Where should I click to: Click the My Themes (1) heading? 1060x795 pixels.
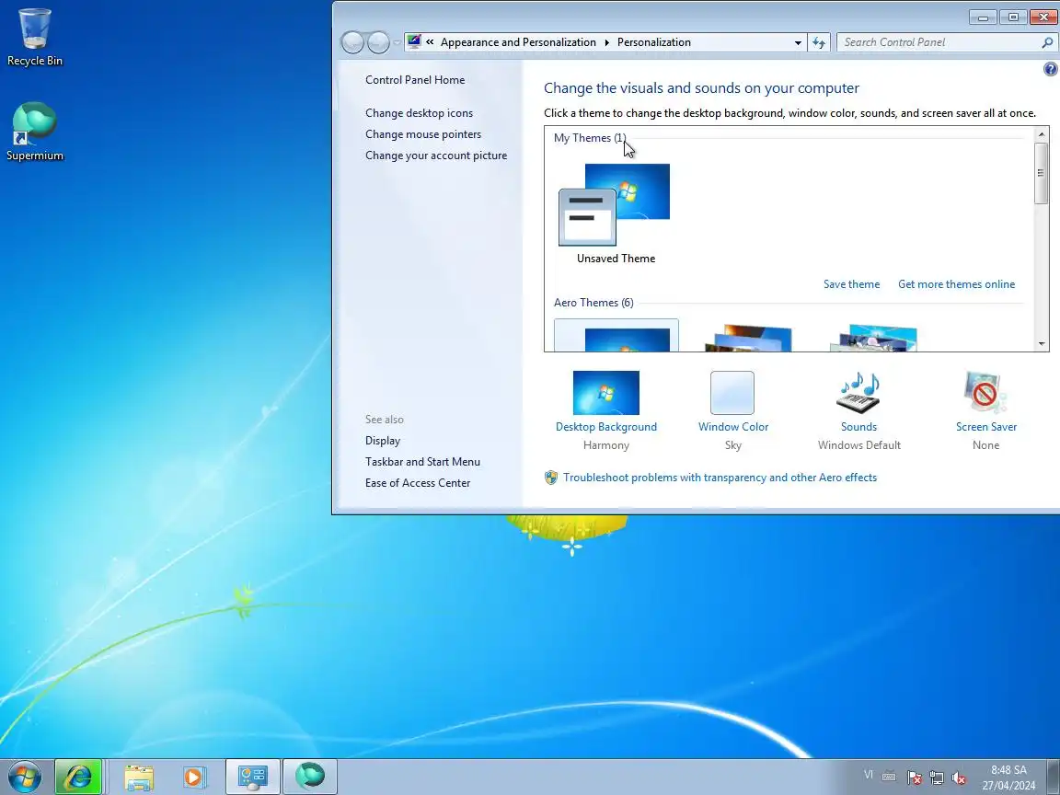point(590,138)
